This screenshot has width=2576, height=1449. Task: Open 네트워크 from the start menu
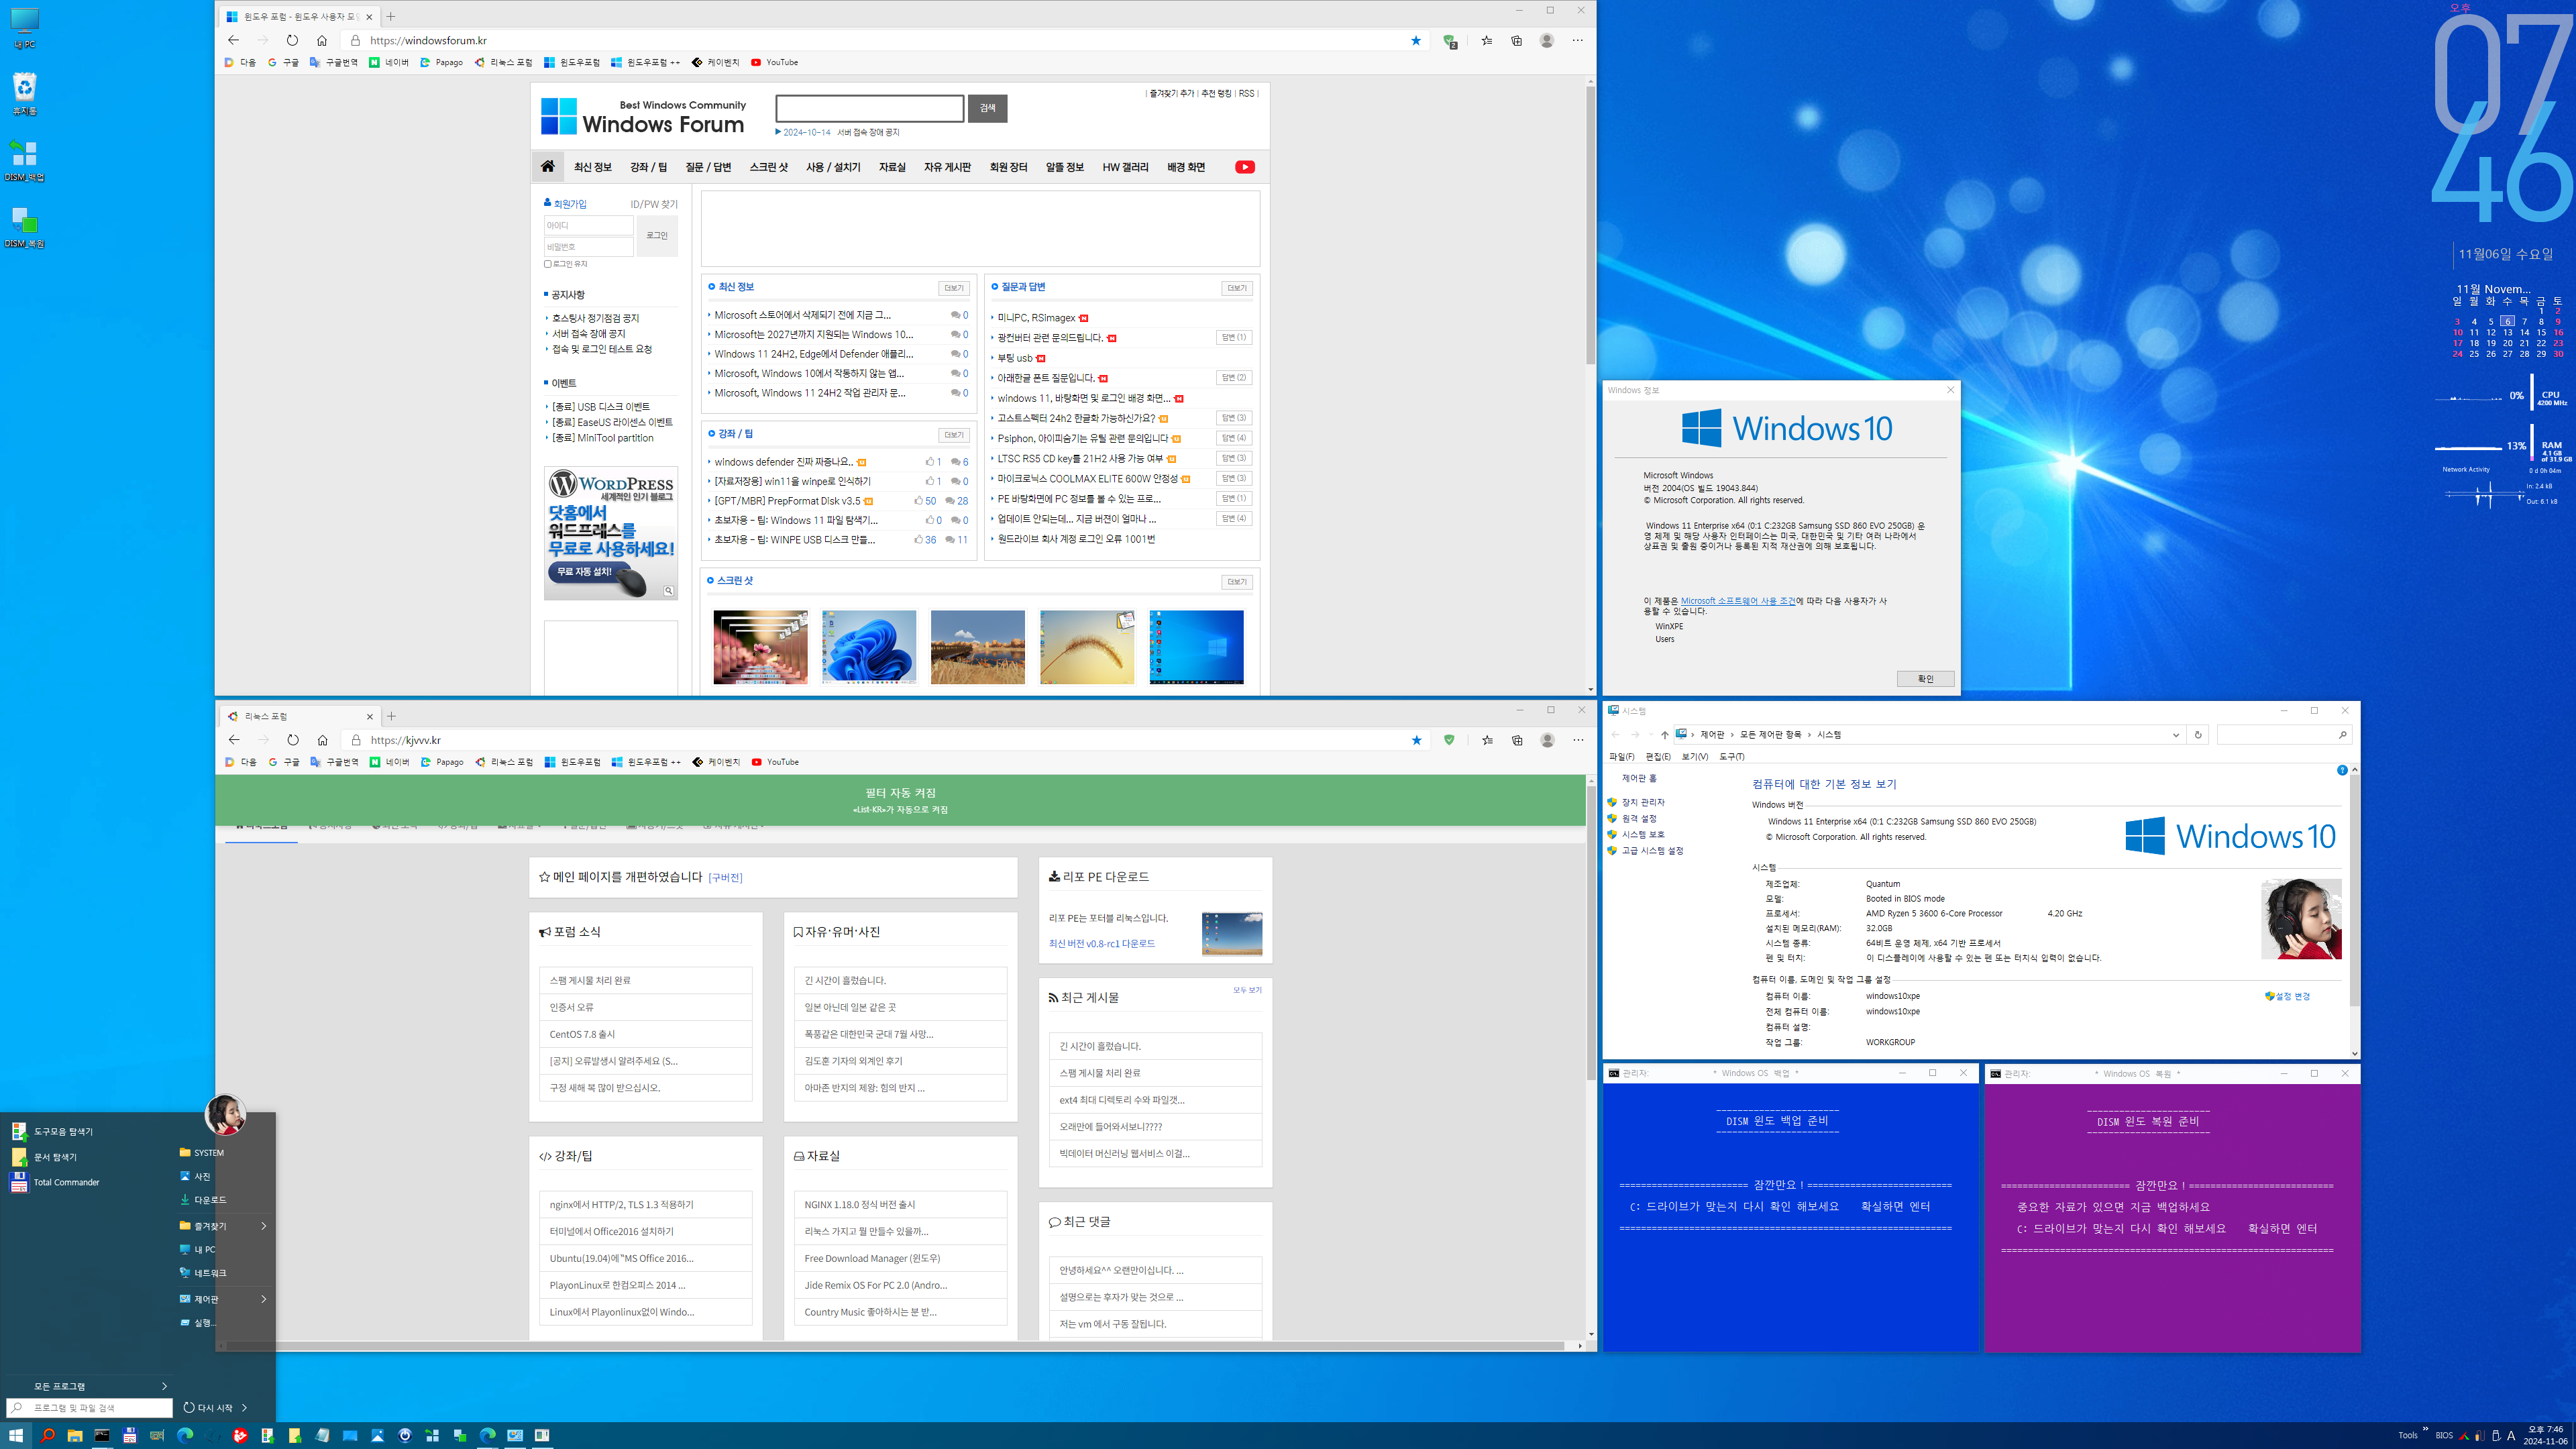203,1273
